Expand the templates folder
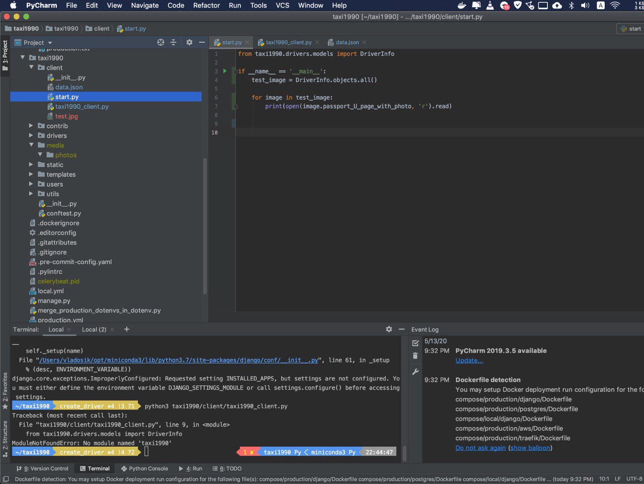The height and width of the screenshot is (484, 644). pyautogui.click(x=31, y=174)
